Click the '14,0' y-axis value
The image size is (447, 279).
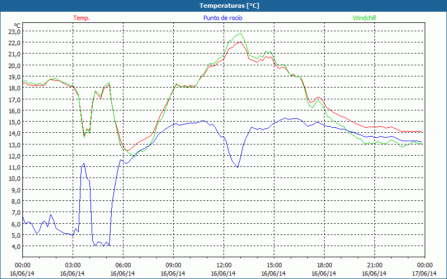[15, 133]
